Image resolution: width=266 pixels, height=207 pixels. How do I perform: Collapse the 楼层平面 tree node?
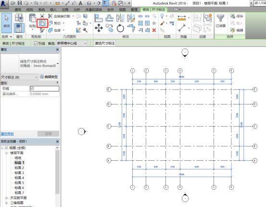(x=6, y=153)
